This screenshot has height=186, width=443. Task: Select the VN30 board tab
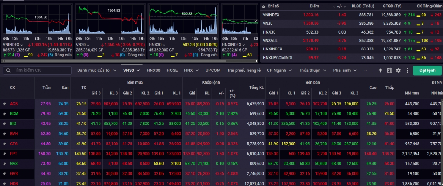click(131, 70)
